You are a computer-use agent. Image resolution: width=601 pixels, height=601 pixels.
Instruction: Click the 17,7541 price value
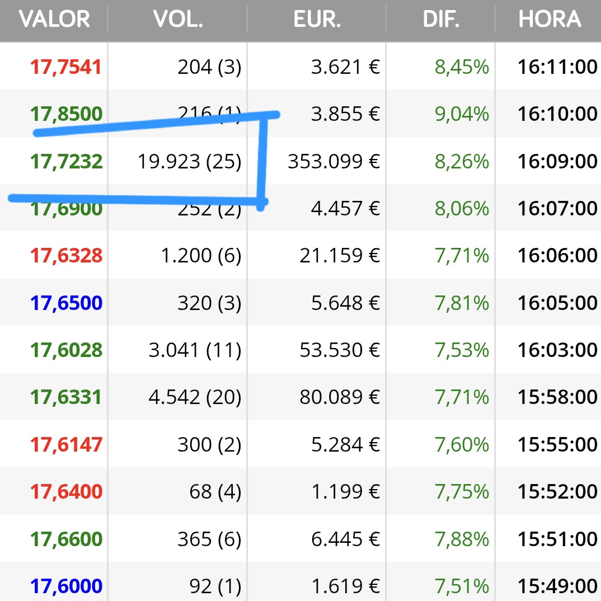[66, 67]
